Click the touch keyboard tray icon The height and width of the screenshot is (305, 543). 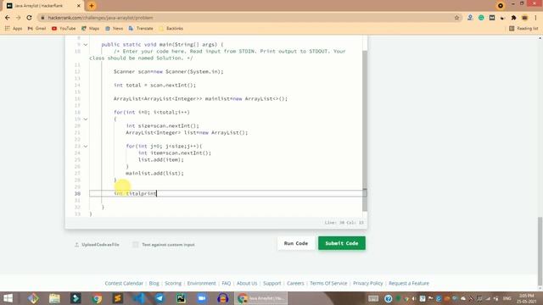(x=373, y=298)
